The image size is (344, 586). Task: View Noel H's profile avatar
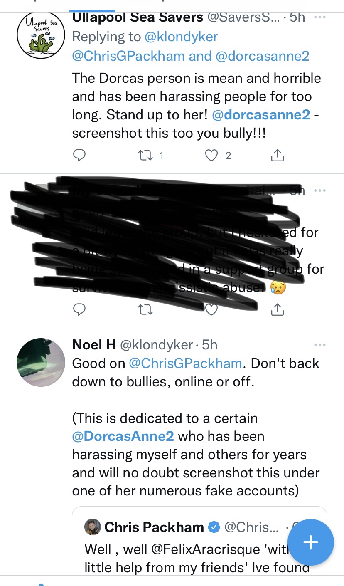[x=41, y=362]
